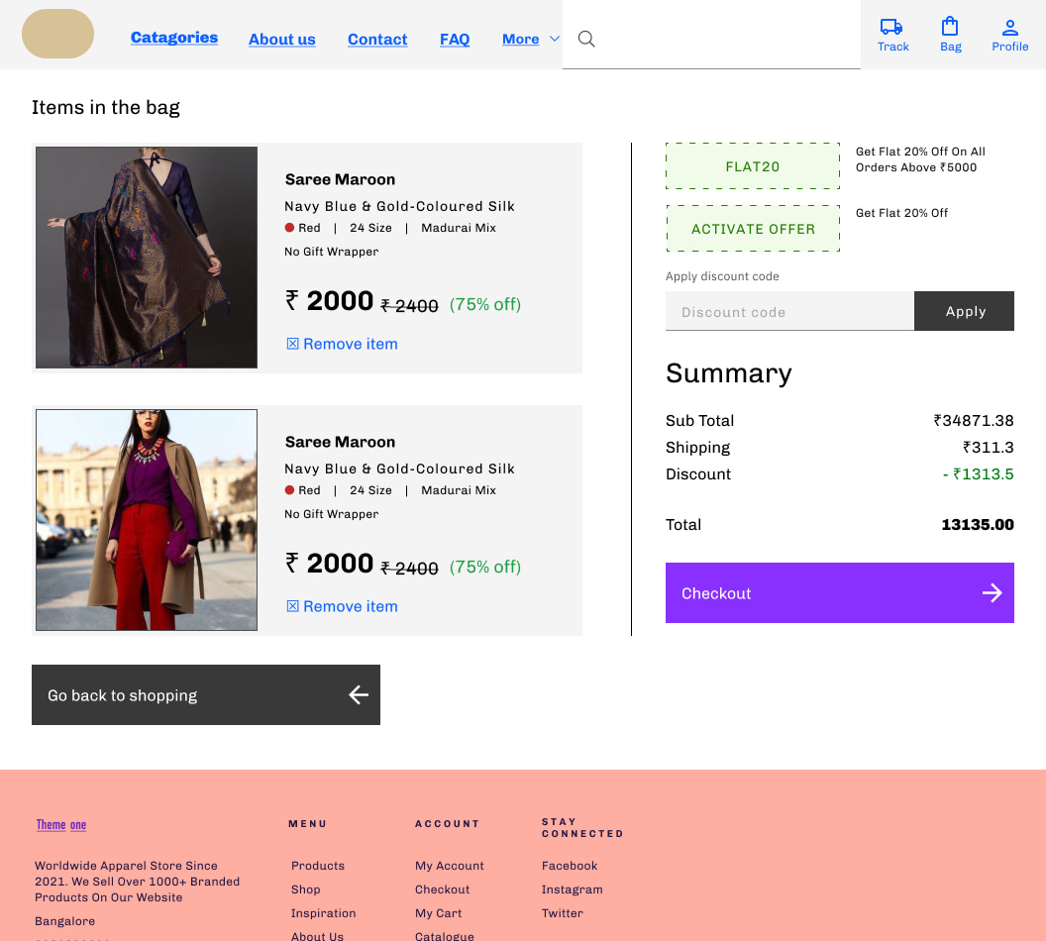Open My Account footer link
Viewport: 1046px width, 941px height.
tap(449, 866)
